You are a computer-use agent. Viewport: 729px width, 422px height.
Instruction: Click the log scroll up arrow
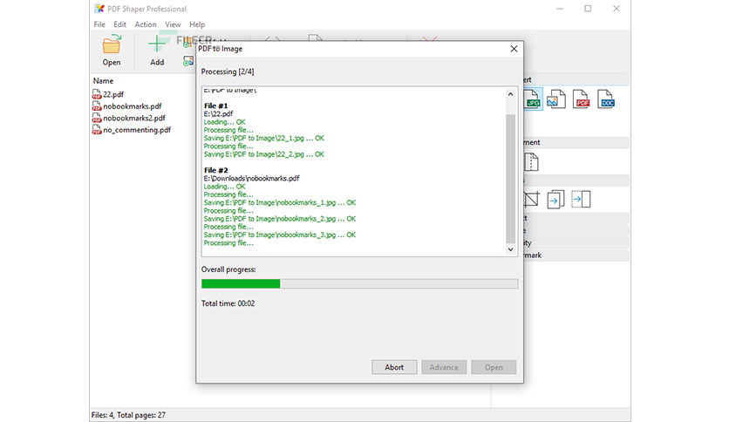coord(510,94)
